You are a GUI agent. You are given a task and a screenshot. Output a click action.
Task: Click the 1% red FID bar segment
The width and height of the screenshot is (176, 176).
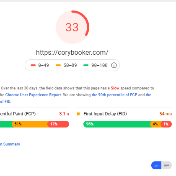166,124
